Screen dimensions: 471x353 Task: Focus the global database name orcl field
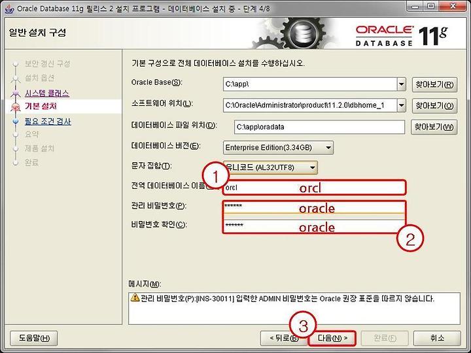tap(314, 188)
